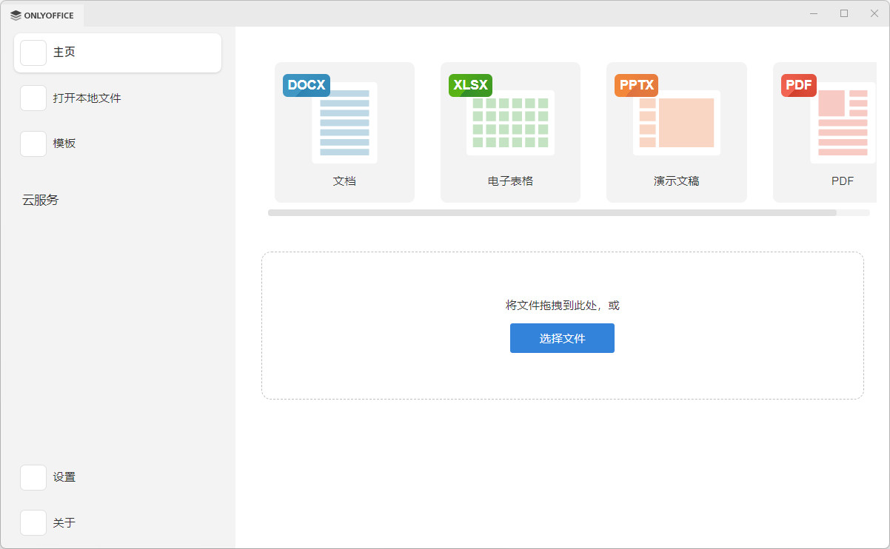The image size is (890, 549).
Task: Go to 主页 in the sidebar
Action: click(x=64, y=53)
